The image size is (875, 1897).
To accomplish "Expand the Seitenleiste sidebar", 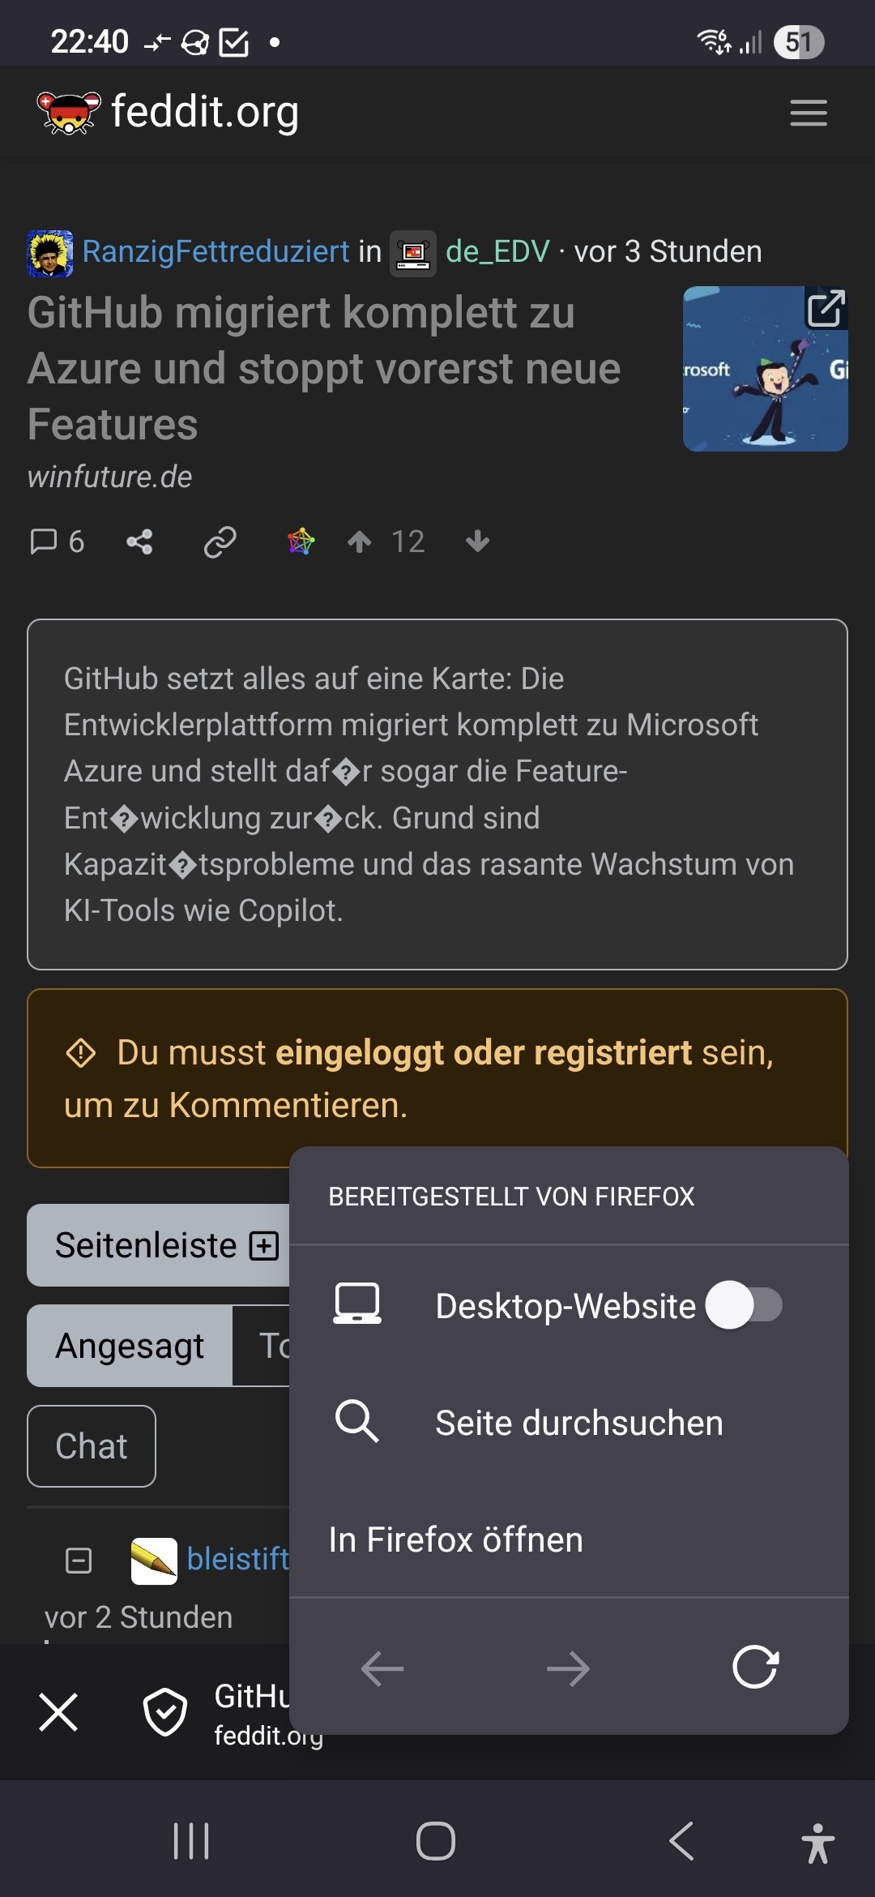I will 162,1245.
